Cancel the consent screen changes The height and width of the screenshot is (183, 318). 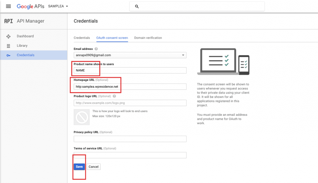(93, 167)
